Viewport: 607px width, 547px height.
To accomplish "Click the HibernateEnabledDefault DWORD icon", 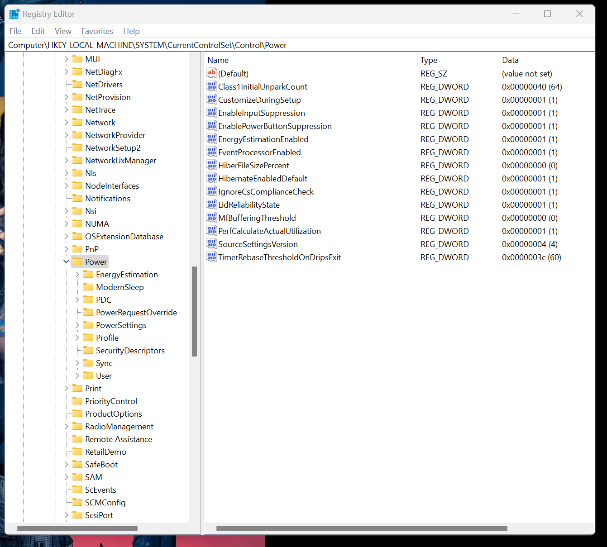I will tap(212, 178).
